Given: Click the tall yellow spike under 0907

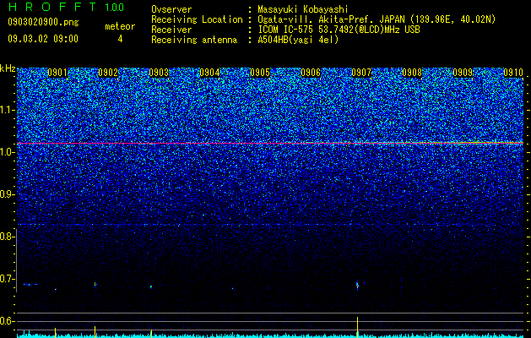Looking at the screenshot, I should [357, 327].
